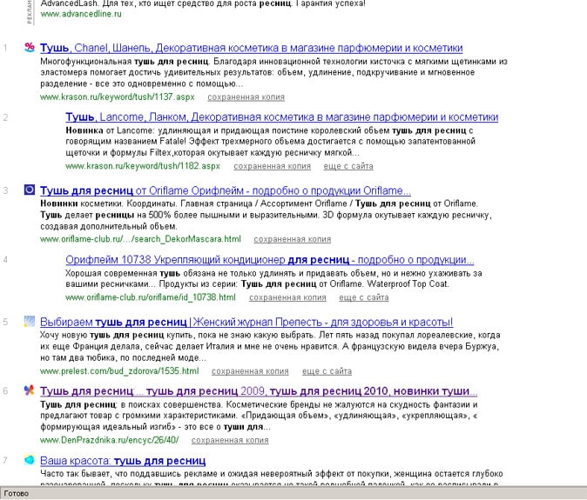Open 'Ваша красота: тушь для ресниц' result
The width and height of the screenshot is (587, 500).
(x=123, y=461)
